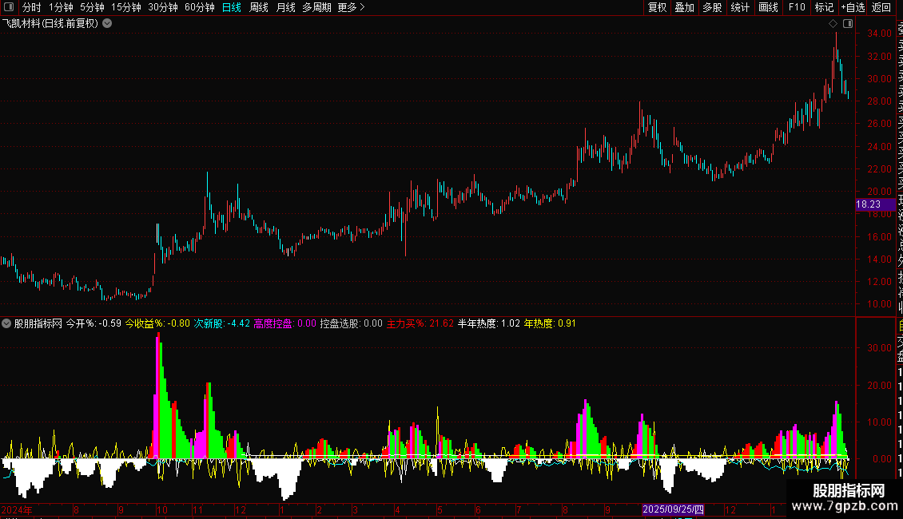
Task: Click the 半年热度 indicator value
Action: tap(489, 323)
